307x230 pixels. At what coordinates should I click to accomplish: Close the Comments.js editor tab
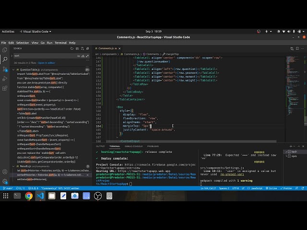coord(119,48)
